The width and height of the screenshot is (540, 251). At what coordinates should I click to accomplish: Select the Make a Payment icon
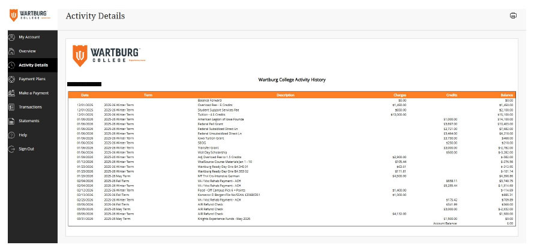click(12, 93)
